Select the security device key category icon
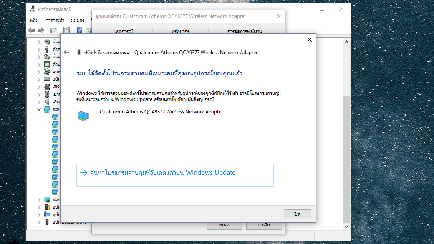This screenshot has height=244, width=434. click(47, 207)
